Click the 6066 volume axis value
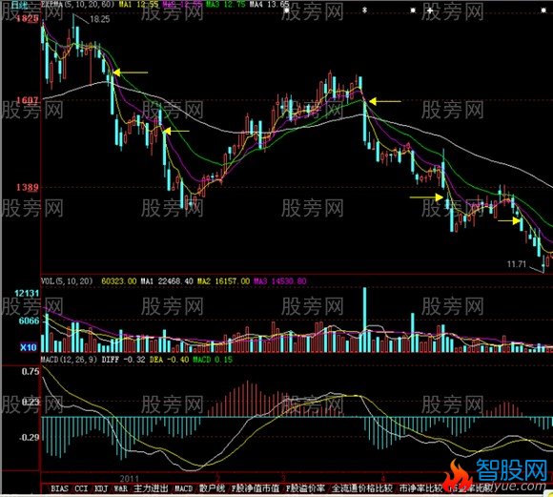Screen dimensions: 553x497 (29, 321)
